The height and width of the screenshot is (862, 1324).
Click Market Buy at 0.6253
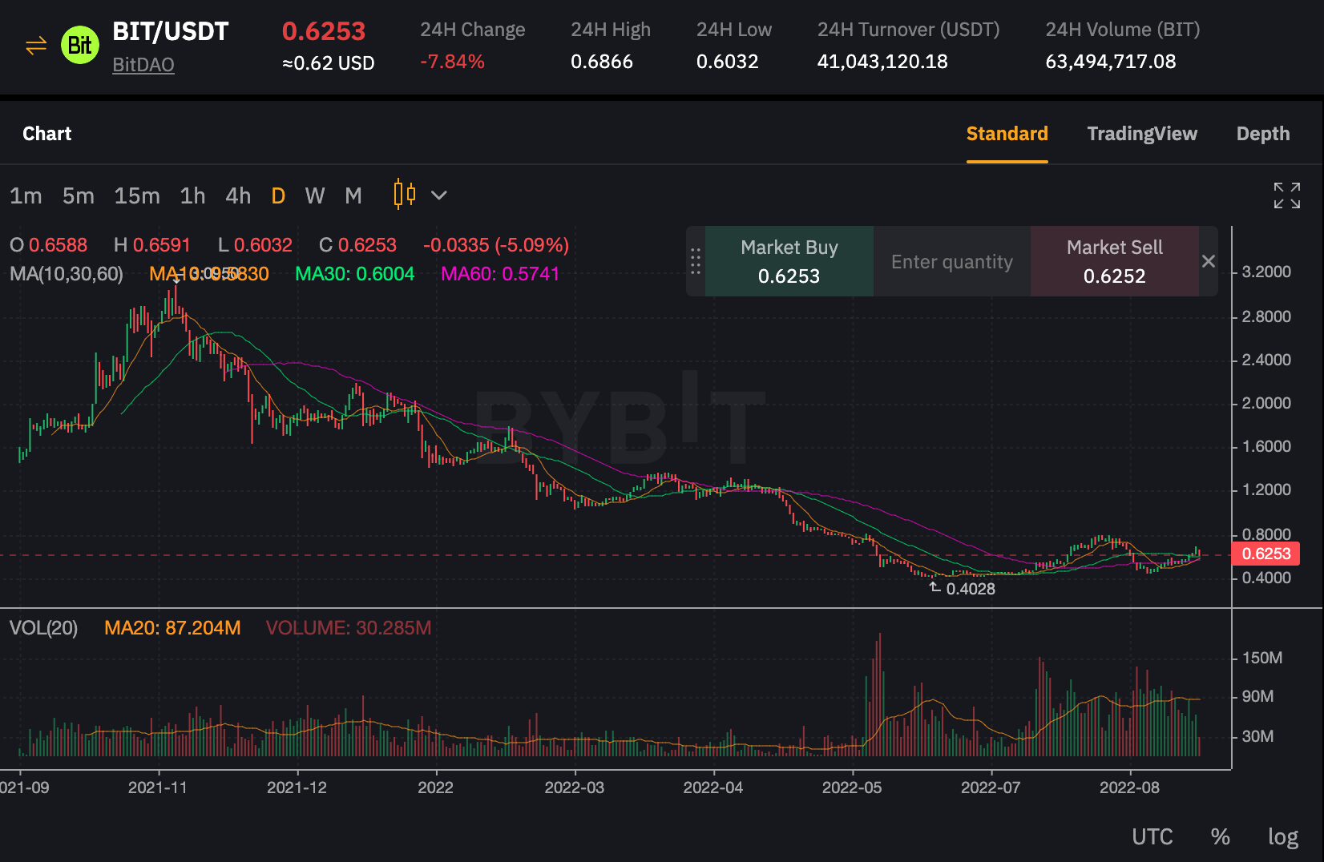(x=789, y=261)
